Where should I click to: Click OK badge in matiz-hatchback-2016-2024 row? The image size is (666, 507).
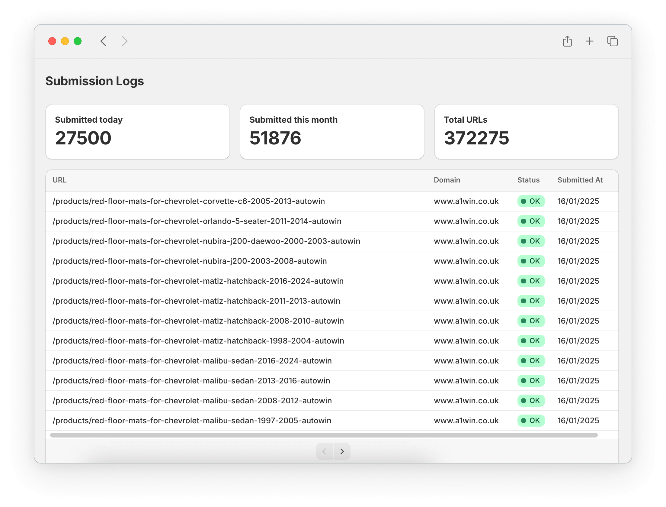click(531, 281)
